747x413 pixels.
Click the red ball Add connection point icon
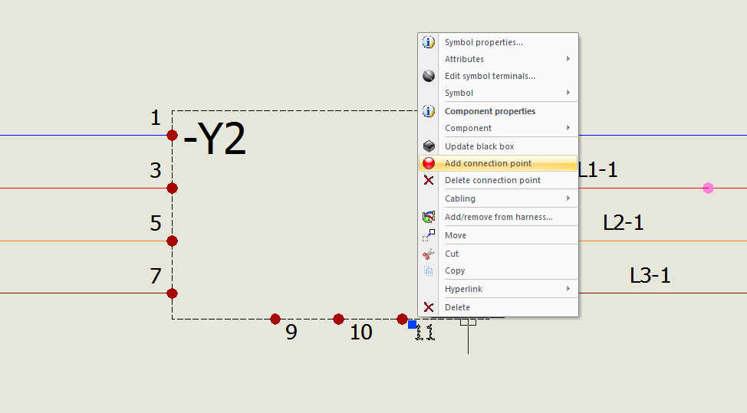click(429, 163)
